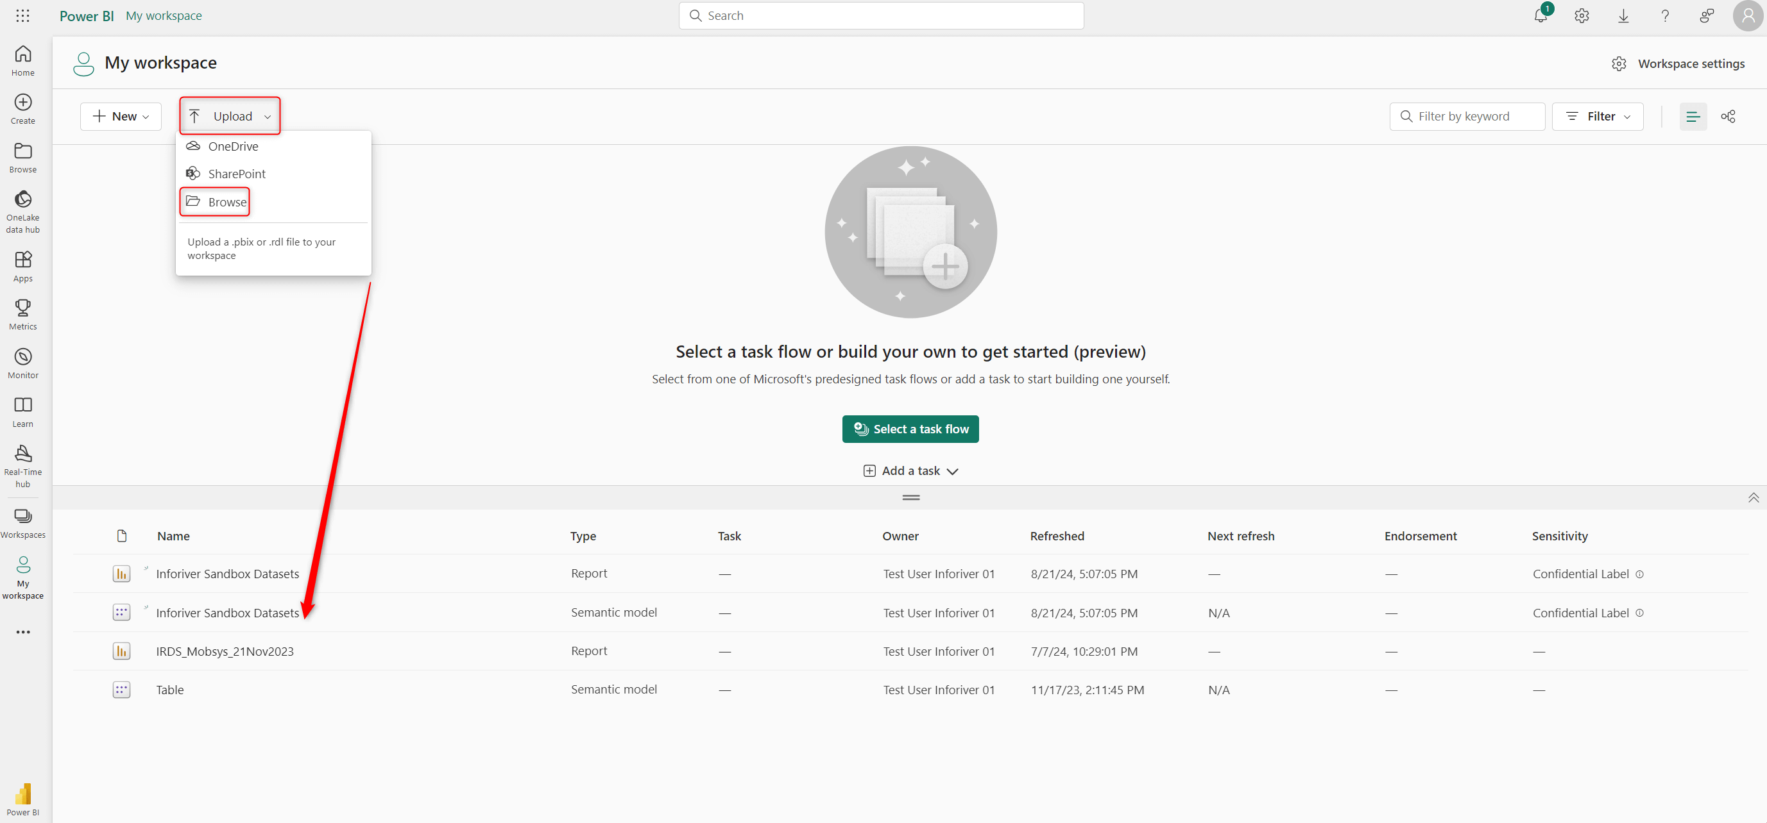
Task: Select OneDrive option from Upload menu
Action: (x=234, y=145)
